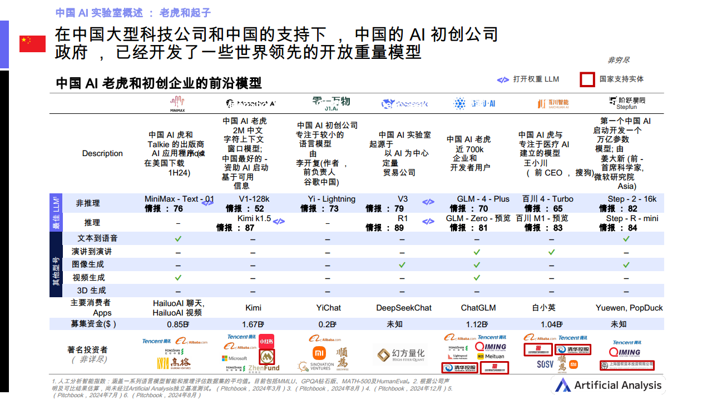This screenshot has width=712, height=400.
Task: Click the '3D 生成' row label
Action: pos(91,290)
